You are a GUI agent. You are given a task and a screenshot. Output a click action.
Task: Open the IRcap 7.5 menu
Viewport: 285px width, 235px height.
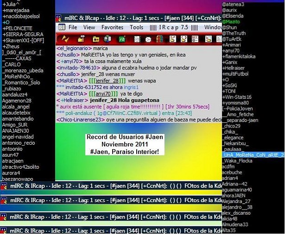(174, 27)
